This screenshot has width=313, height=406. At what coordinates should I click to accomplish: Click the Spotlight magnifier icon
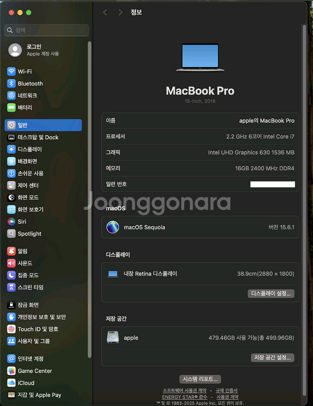[x=11, y=234]
